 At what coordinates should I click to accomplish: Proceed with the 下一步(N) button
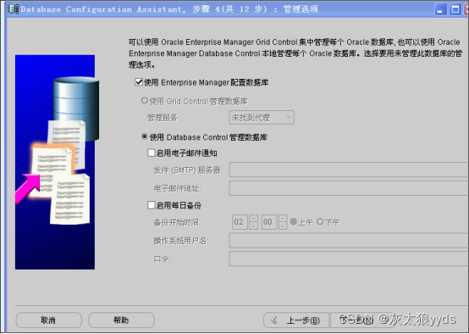[x=363, y=320]
